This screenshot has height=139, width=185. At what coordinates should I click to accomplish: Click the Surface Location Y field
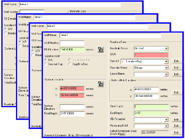pyautogui.click(x=72, y=95)
